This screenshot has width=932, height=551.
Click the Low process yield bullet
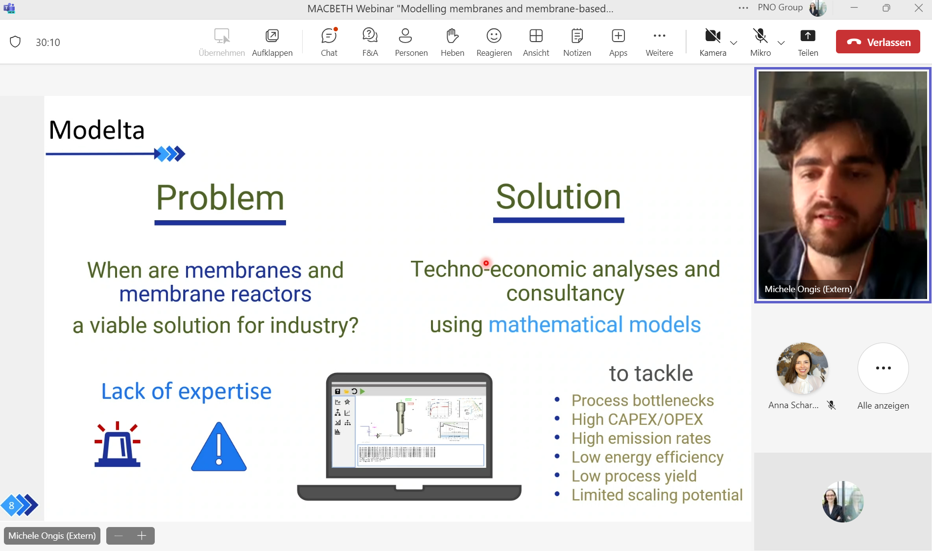click(634, 476)
